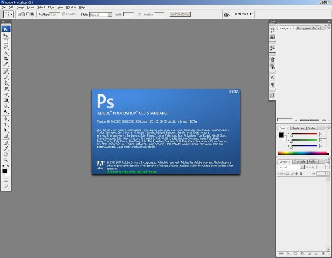Switch to the Channels tab
332x258 pixels.
[x=299, y=162]
